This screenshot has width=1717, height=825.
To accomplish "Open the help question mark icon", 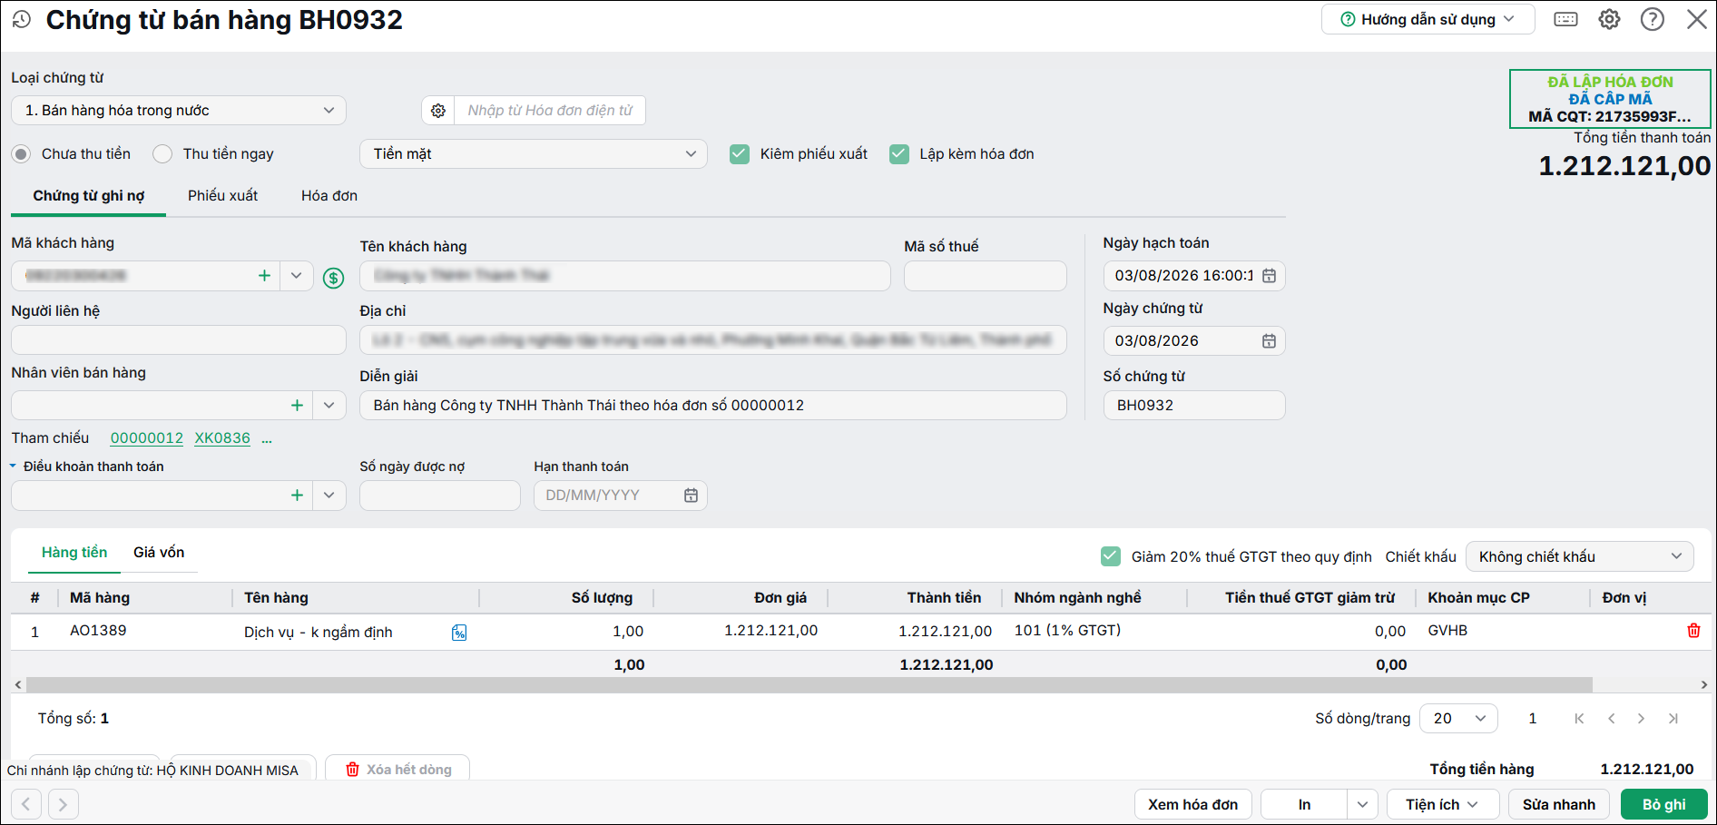I will click(1653, 19).
